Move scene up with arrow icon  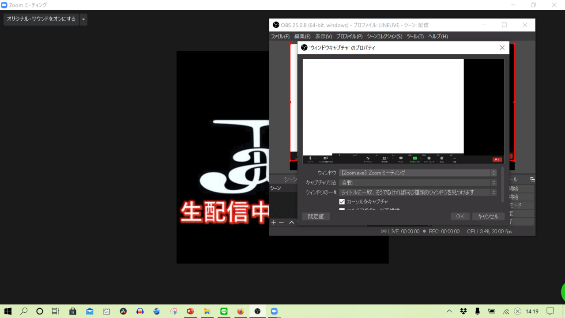[x=291, y=222]
